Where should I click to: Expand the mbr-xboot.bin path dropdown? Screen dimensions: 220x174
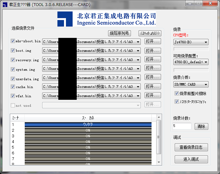tap(138, 42)
